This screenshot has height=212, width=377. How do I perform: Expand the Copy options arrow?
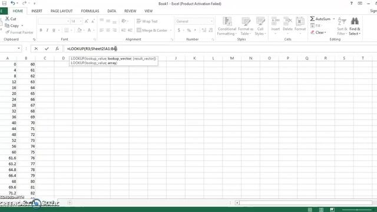[22, 25]
